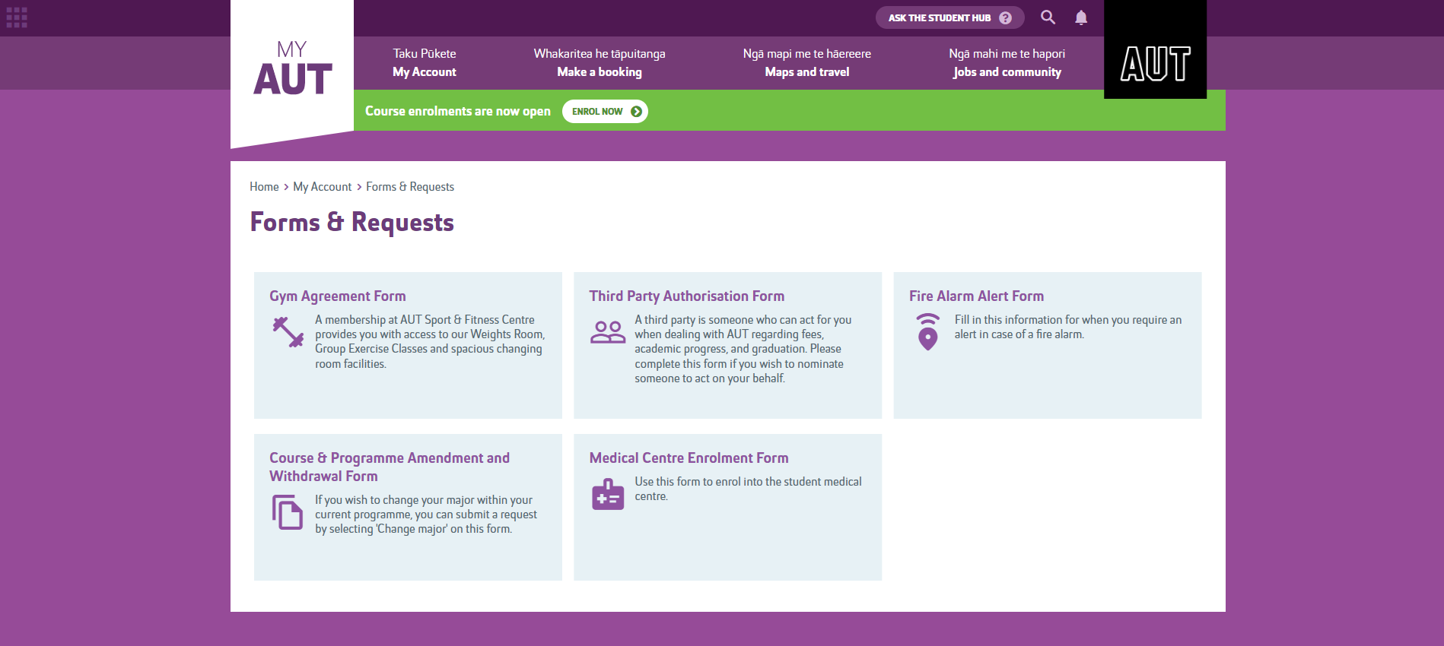Click the search magnifier icon
The image size is (1444, 646).
(x=1048, y=17)
